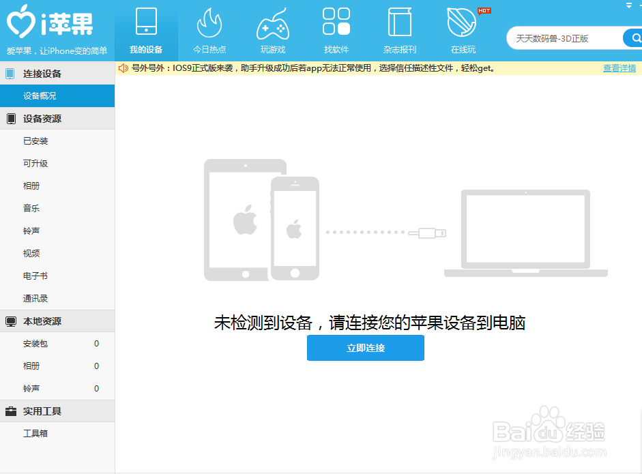
Task: Open 查看详情 link about IOS9
Action: (619, 68)
